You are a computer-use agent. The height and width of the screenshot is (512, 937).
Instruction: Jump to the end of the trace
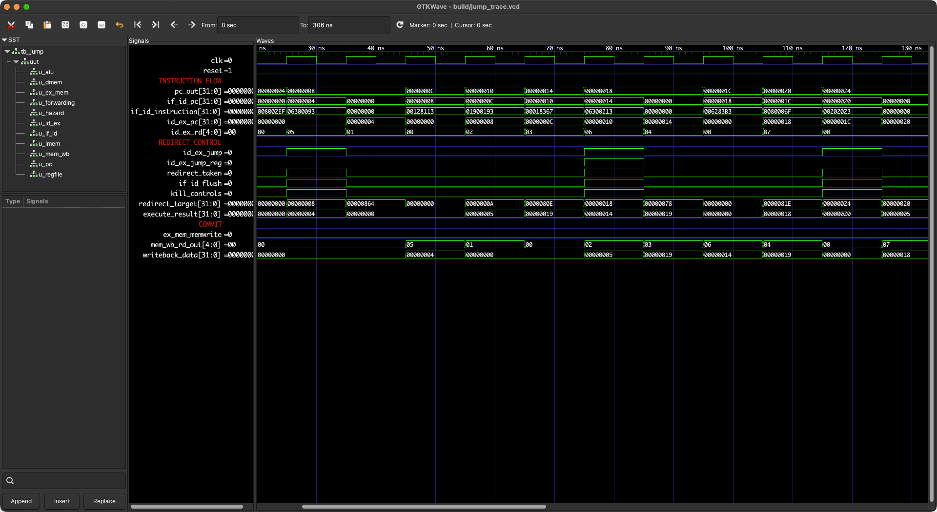(x=156, y=25)
